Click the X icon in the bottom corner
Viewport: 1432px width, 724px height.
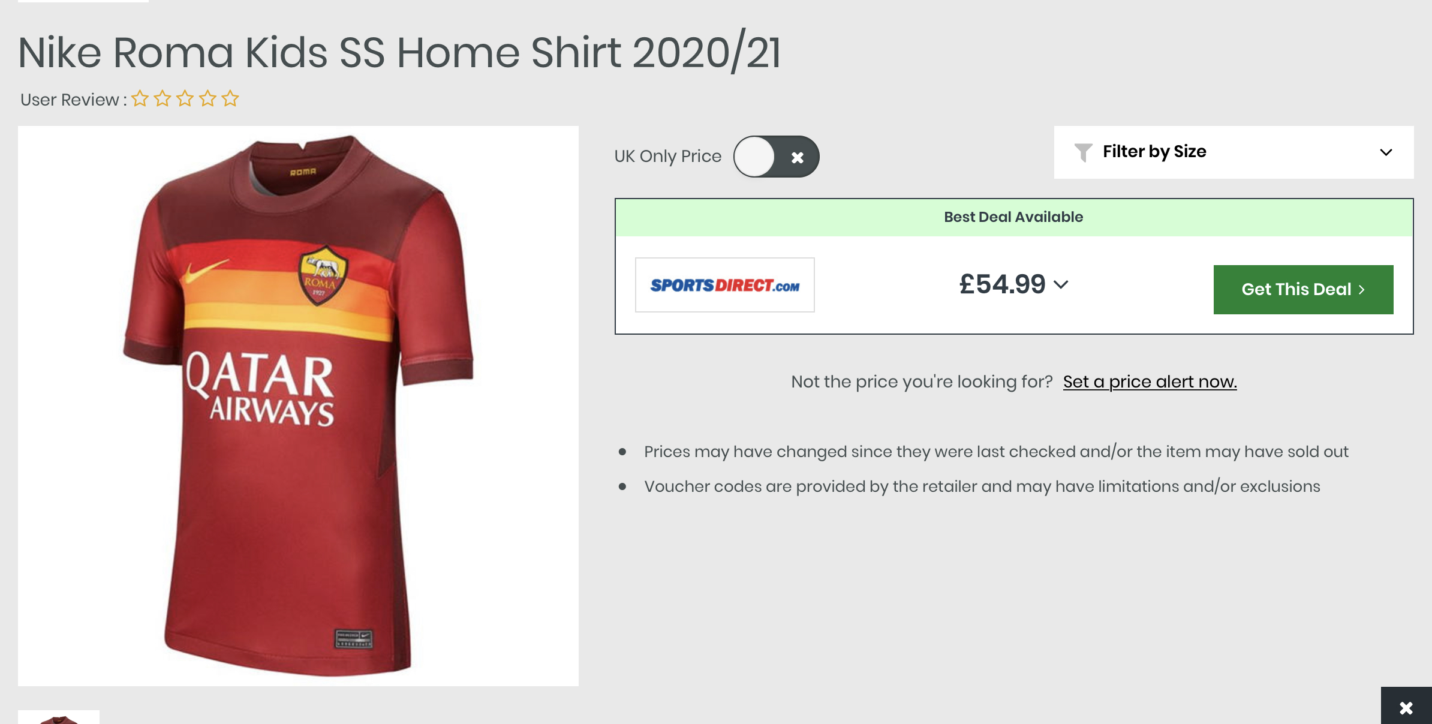1406,708
